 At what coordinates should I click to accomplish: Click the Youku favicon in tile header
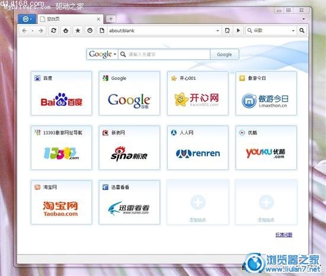(x=242, y=133)
